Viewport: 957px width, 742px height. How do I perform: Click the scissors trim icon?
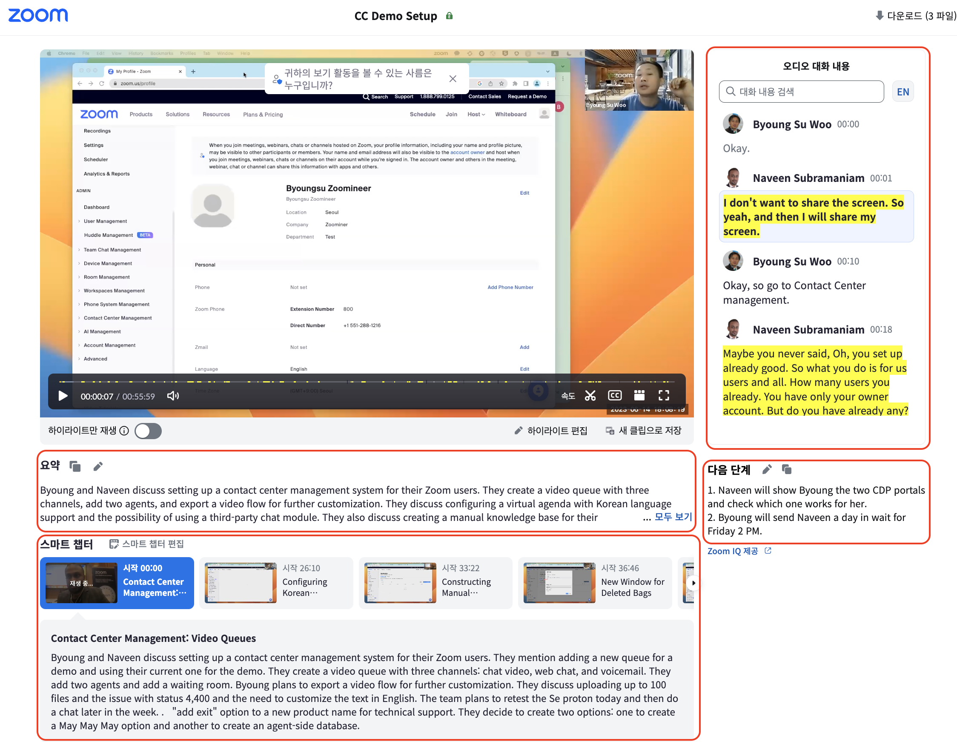coord(590,396)
